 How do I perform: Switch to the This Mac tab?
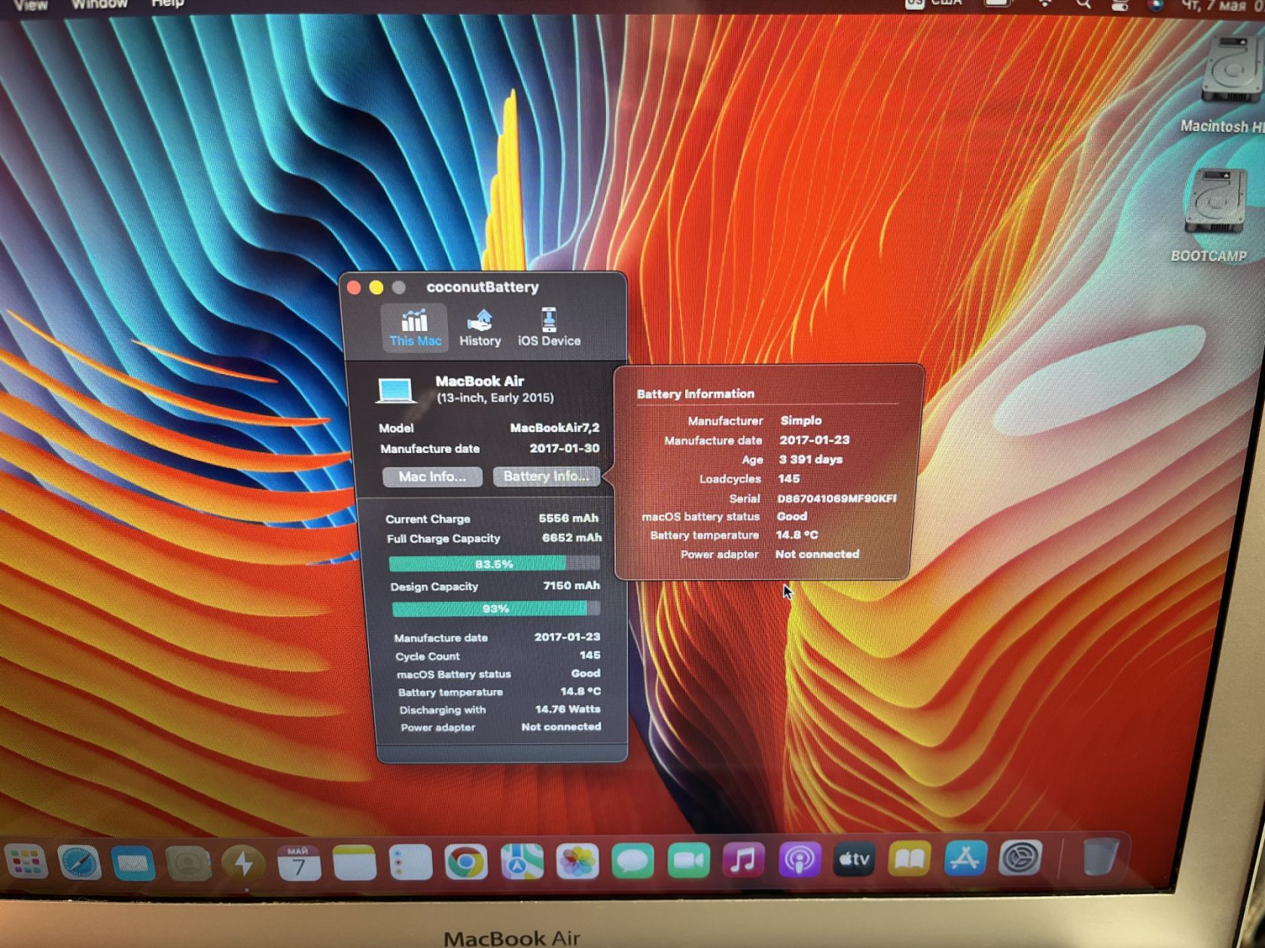pyautogui.click(x=415, y=327)
